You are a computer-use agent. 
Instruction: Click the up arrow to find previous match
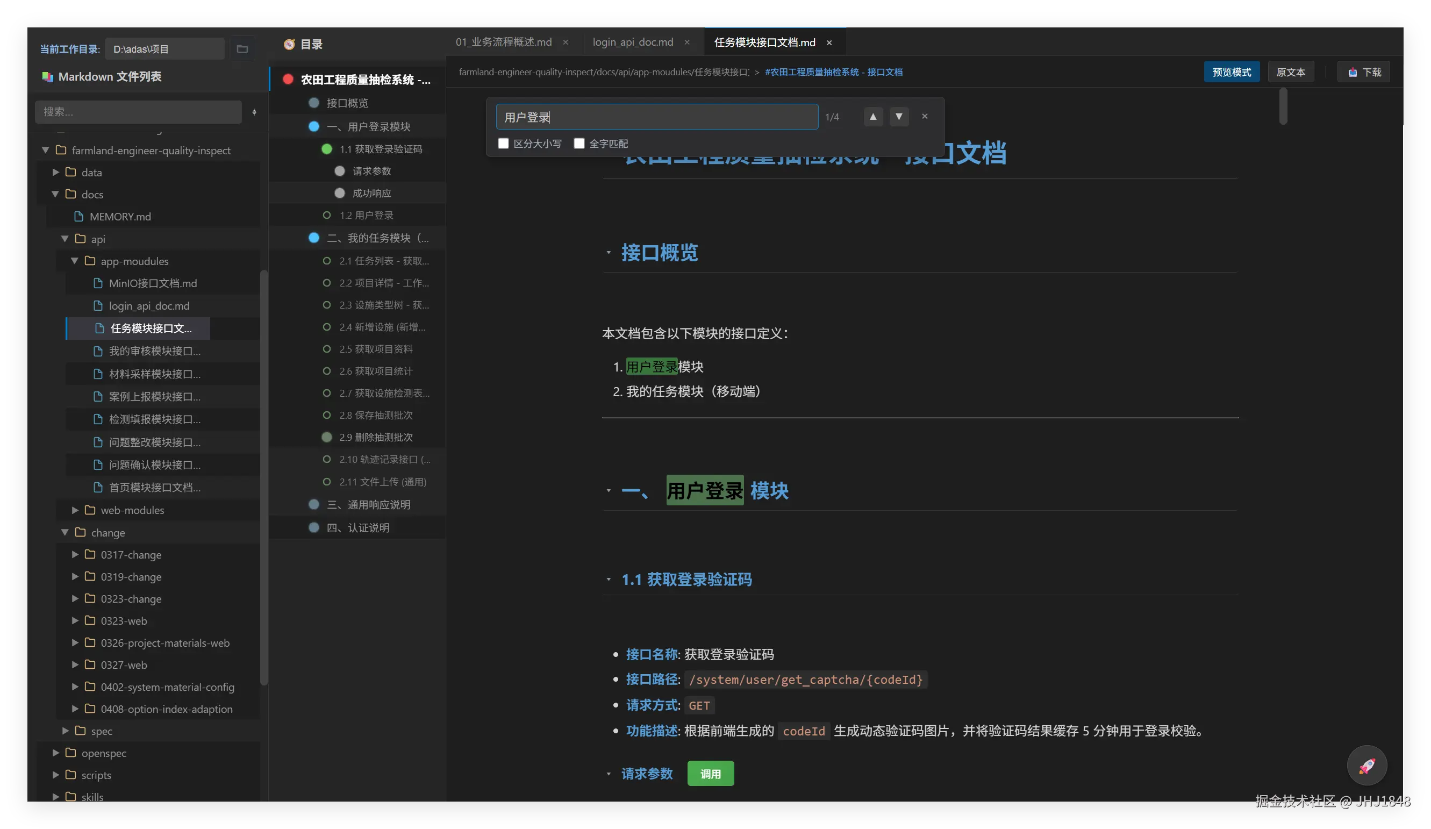(873, 117)
